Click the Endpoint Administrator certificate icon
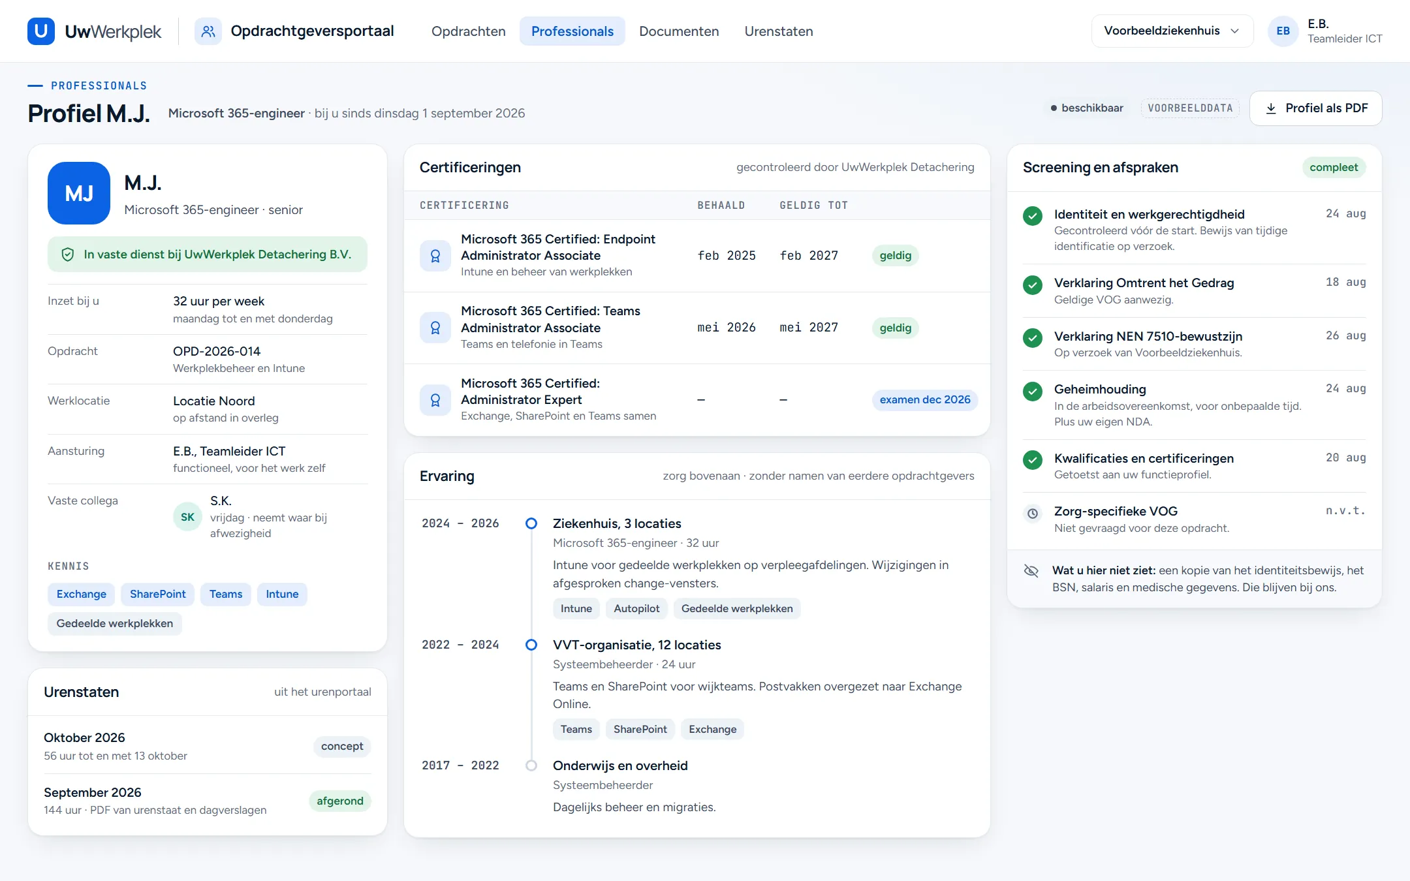Screen dimensions: 1410x881 pos(435,256)
